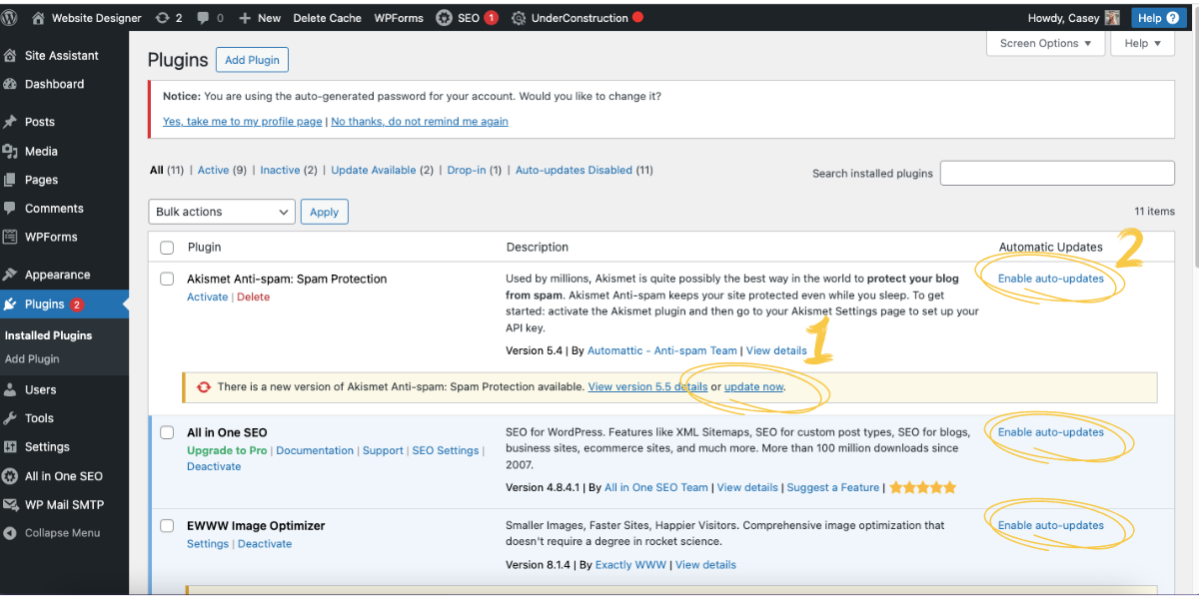The image size is (1199, 599).
Task: Open WPForms in the admin bar
Action: [399, 18]
